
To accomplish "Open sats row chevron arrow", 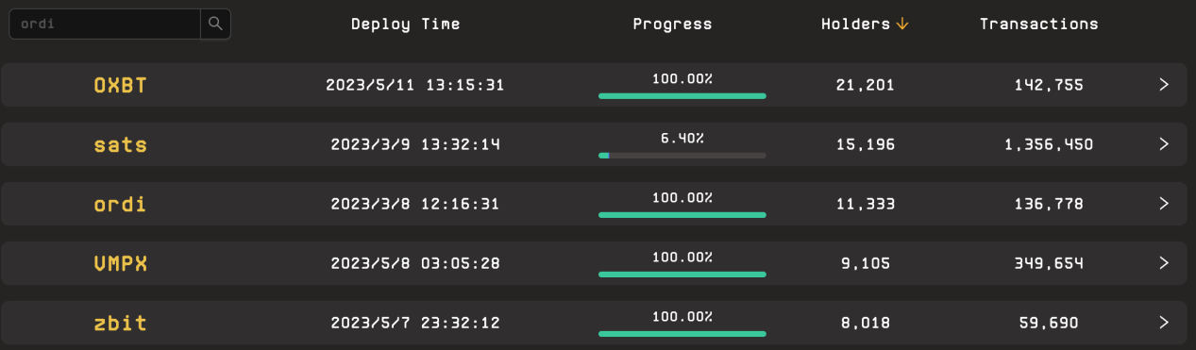I will (1164, 144).
